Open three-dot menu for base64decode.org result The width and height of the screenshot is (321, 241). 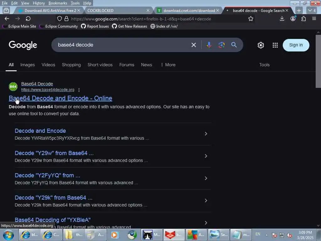point(79,90)
